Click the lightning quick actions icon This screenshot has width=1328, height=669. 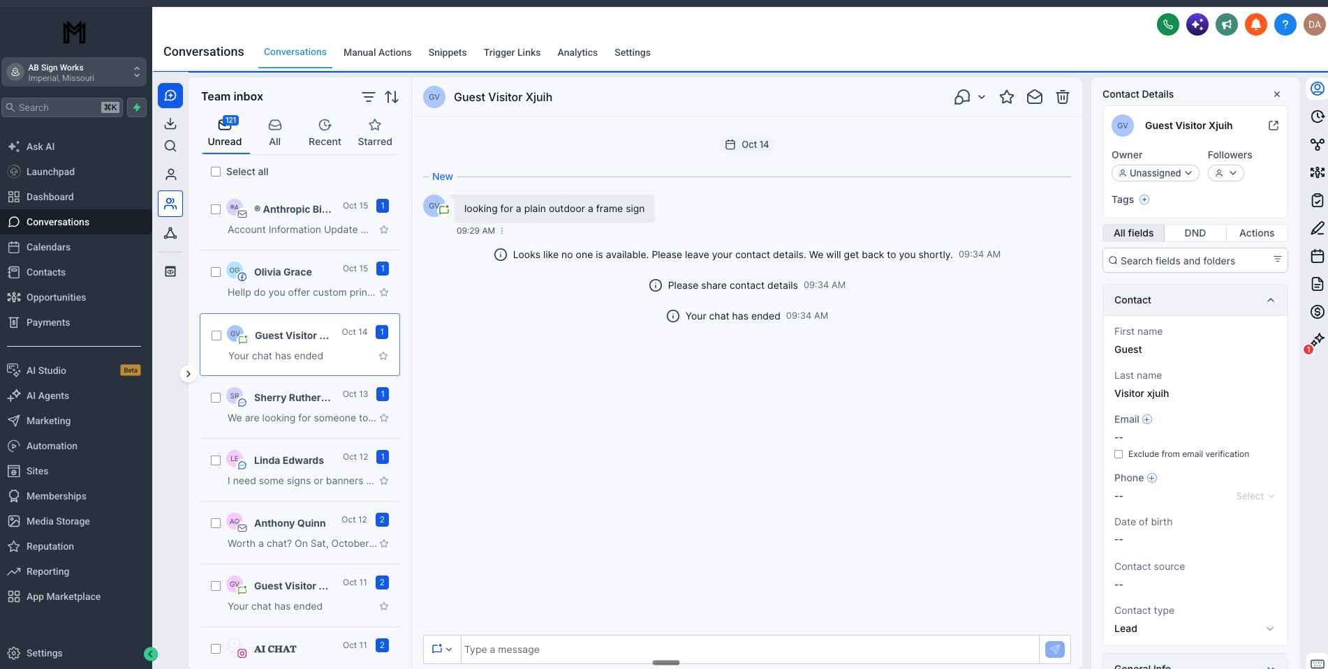point(137,107)
